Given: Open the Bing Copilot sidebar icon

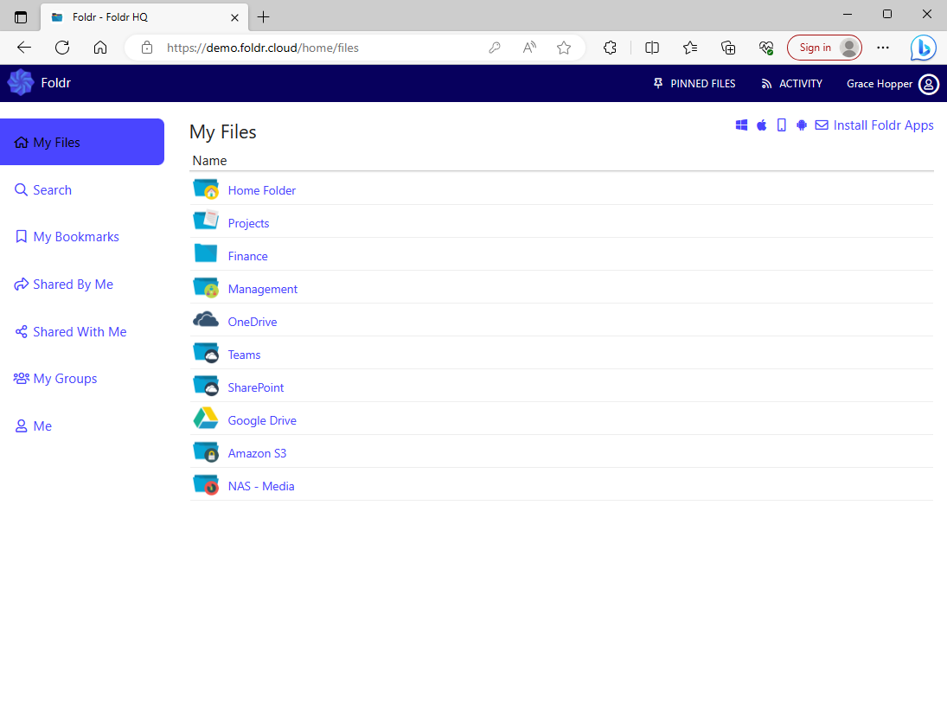Looking at the screenshot, I should (x=924, y=48).
